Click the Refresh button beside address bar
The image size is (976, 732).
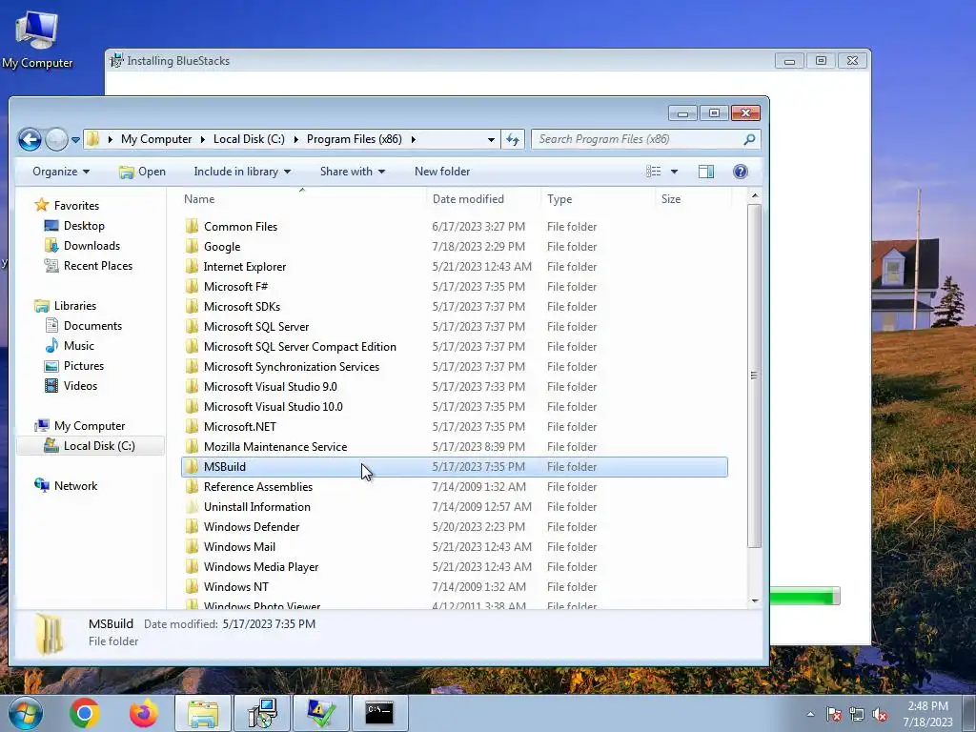point(513,139)
